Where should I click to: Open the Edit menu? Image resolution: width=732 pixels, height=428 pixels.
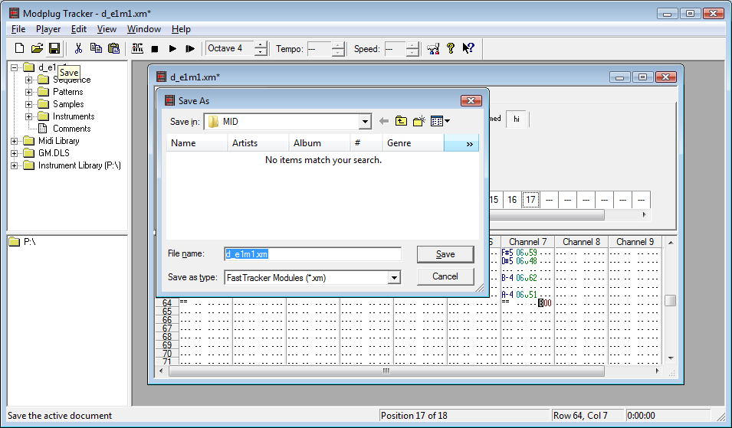(78, 29)
